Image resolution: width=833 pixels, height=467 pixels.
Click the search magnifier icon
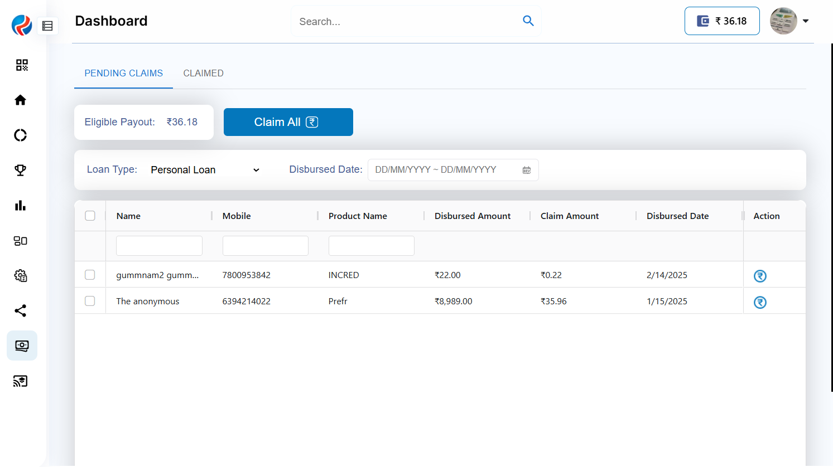coord(528,21)
